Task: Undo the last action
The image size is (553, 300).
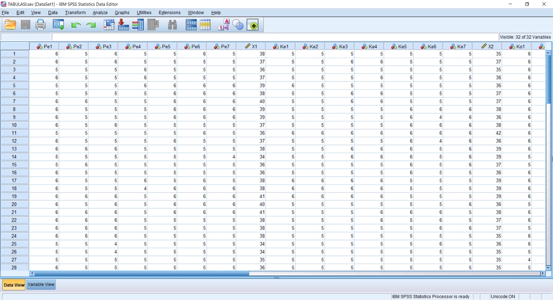Action: pyautogui.click(x=76, y=25)
